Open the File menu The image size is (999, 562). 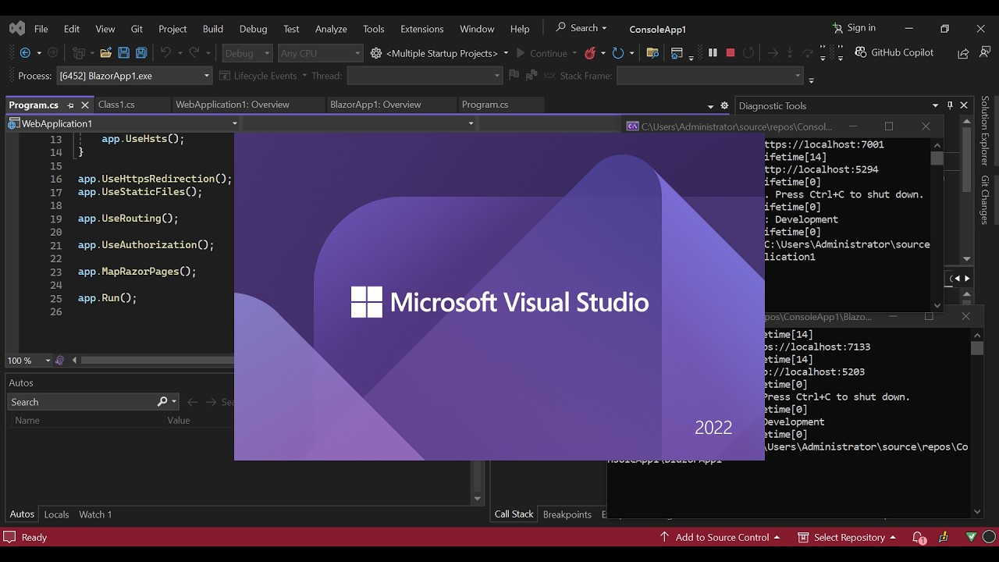41,29
